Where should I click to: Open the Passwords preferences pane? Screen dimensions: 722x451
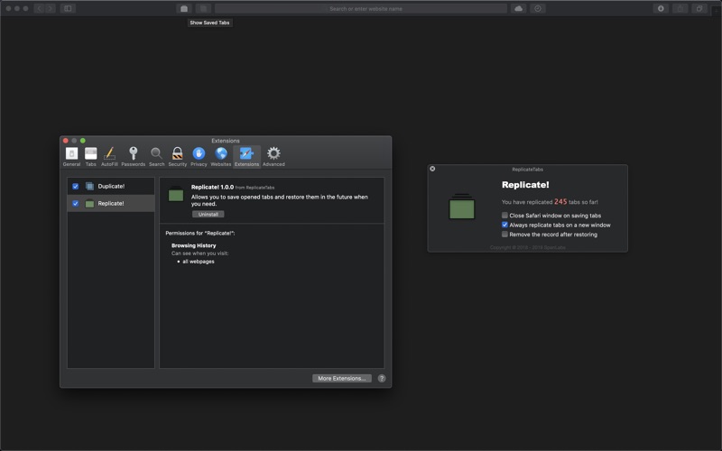point(133,156)
